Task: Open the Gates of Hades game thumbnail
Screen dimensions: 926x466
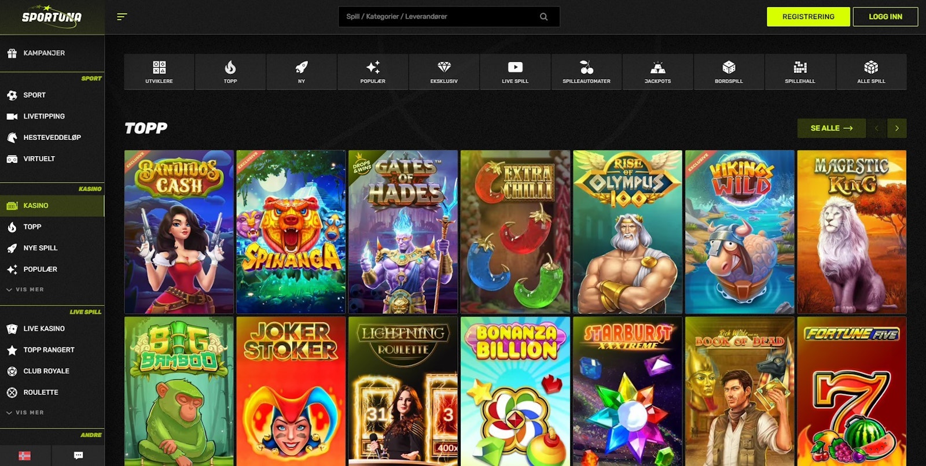Action: pyautogui.click(x=403, y=231)
